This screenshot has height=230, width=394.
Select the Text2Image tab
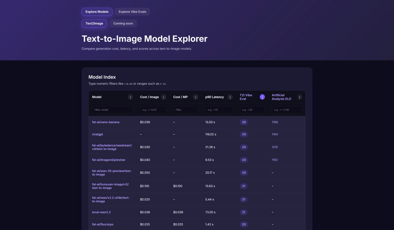[94, 23]
